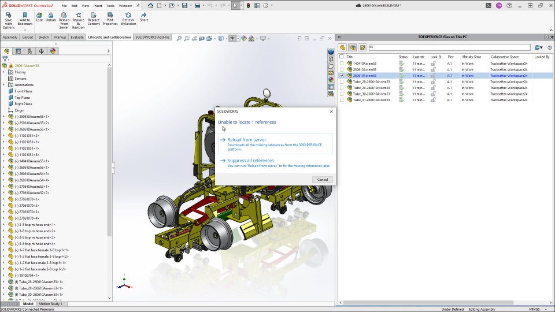Click the Collaborative Space column header
The height and width of the screenshot is (312, 555).
pos(505,57)
